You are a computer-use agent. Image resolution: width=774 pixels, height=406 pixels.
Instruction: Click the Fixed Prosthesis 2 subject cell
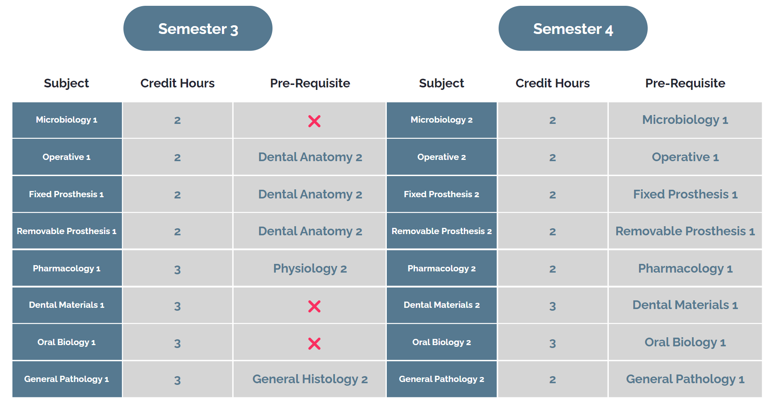441,194
